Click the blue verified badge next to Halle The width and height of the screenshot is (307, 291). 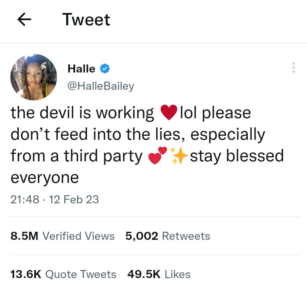click(x=104, y=69)
